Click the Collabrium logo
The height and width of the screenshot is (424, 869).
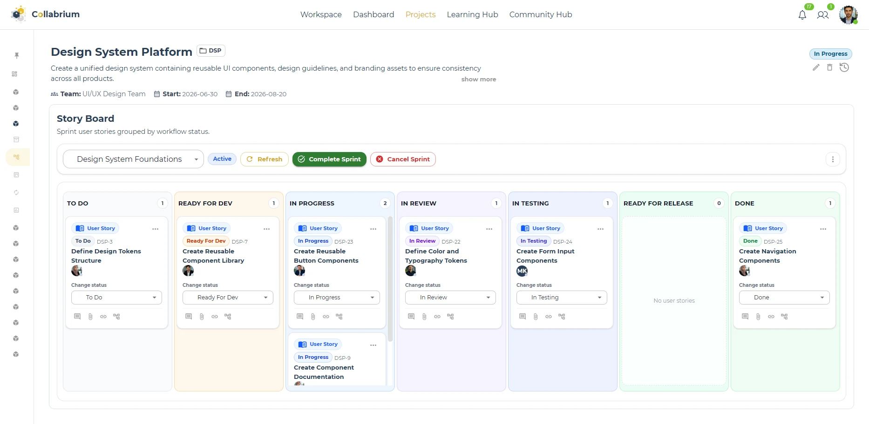click(46, 14)
